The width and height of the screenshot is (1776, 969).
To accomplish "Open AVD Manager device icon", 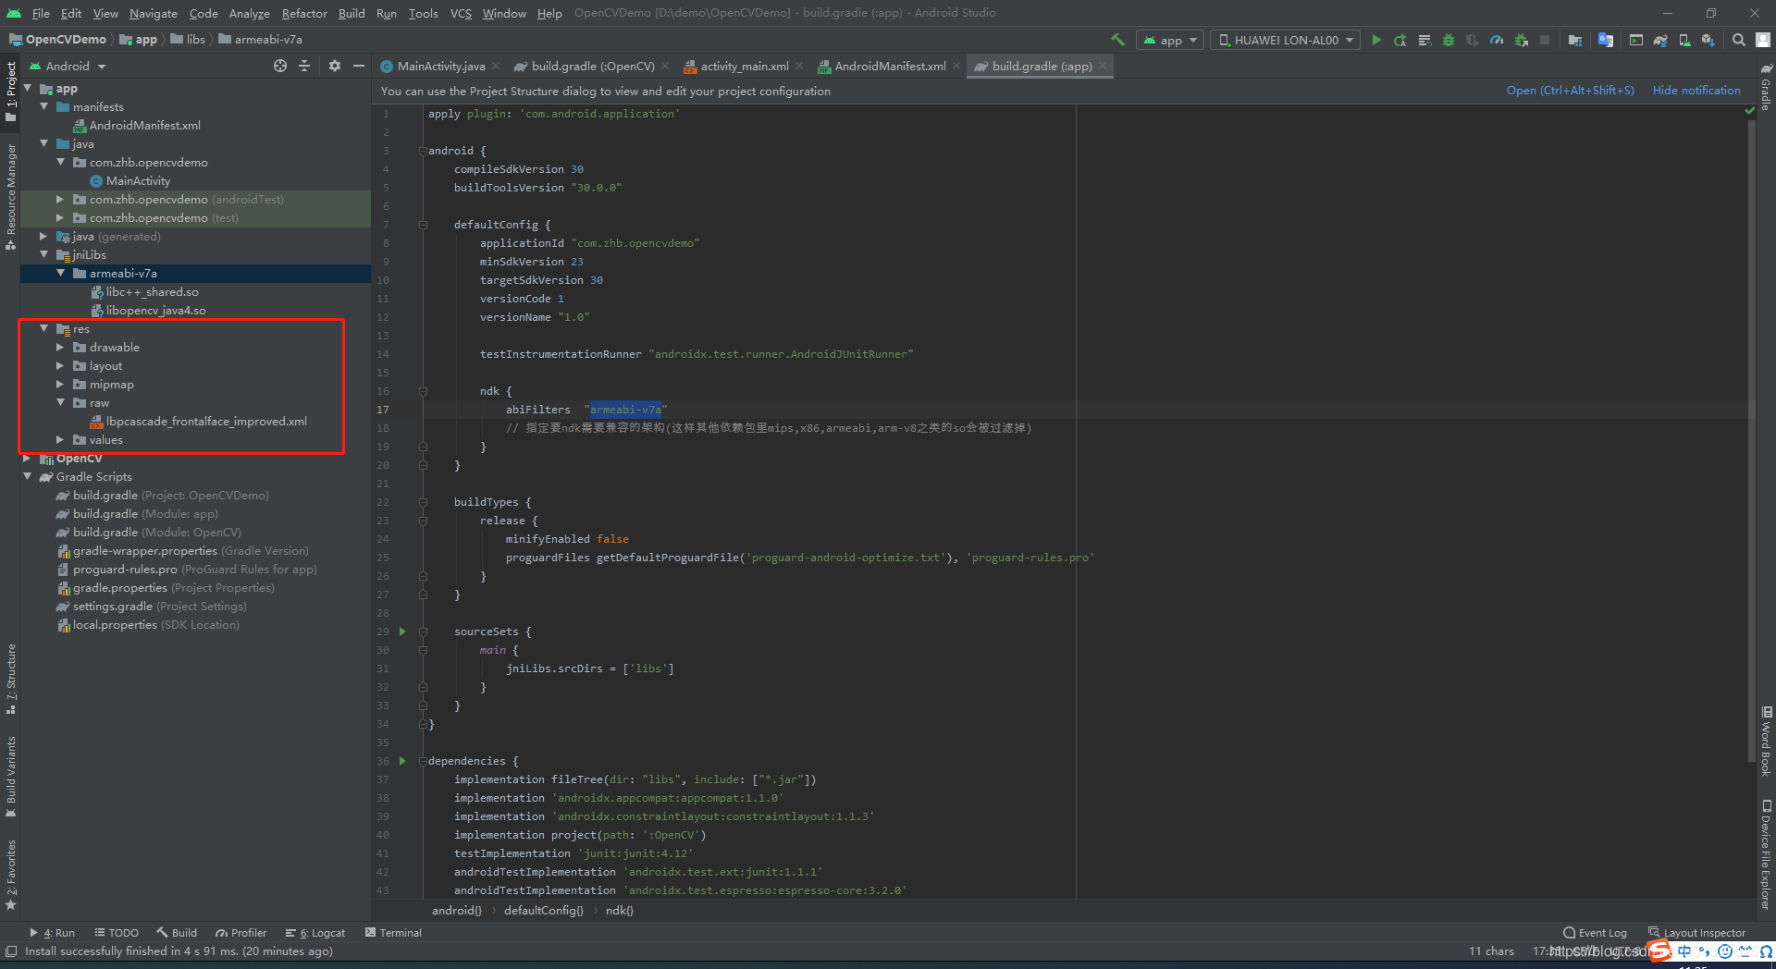I will pos(1684,40).
